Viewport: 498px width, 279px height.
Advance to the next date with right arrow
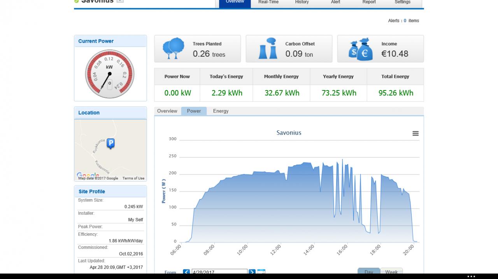click(252, 272)
